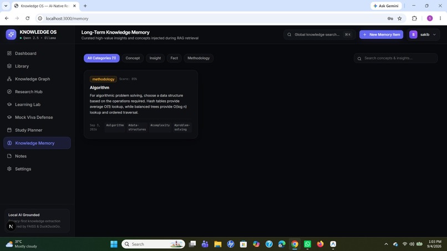Image resolution: width=447 pixels, height=251 pixels.
Task: Open the Notes page
Action: (x=37, y=156)
